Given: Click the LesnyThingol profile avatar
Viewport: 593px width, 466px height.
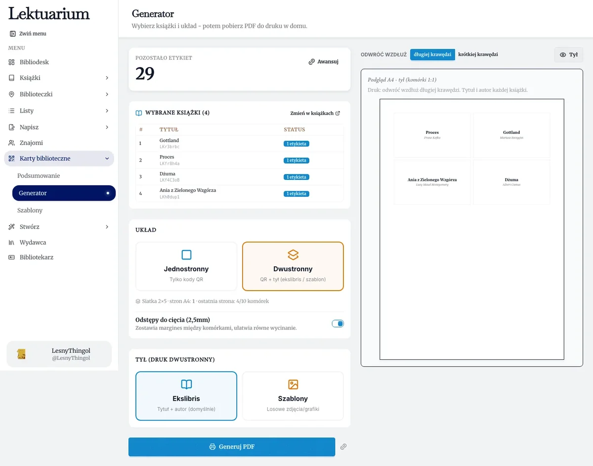Looking at the screenshot, I should click(21, 354).
